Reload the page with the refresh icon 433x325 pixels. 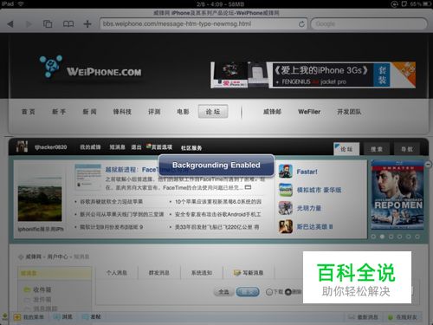click(301, 24)
